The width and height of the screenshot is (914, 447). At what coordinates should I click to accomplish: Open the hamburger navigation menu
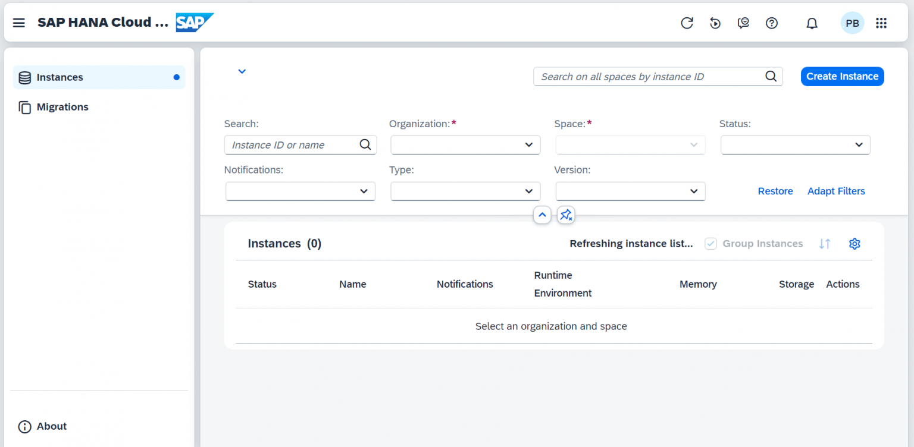[x=18, y=23]
